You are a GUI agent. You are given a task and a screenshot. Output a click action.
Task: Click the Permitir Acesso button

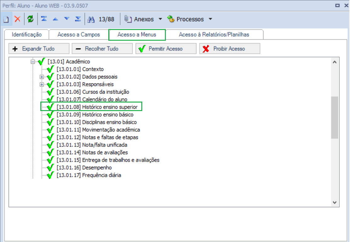tap(166, 49)
